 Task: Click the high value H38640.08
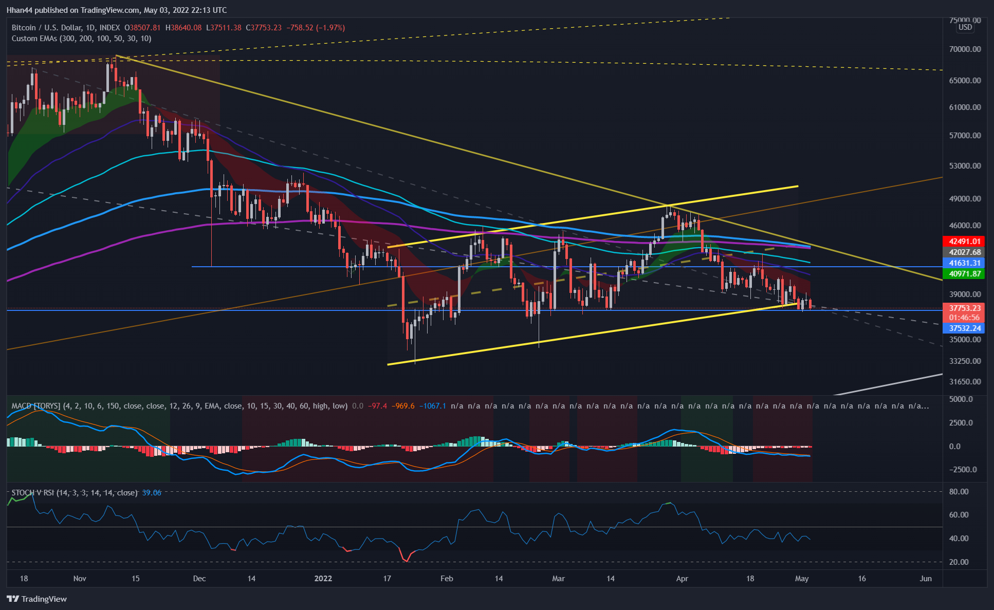pos(183,28)
